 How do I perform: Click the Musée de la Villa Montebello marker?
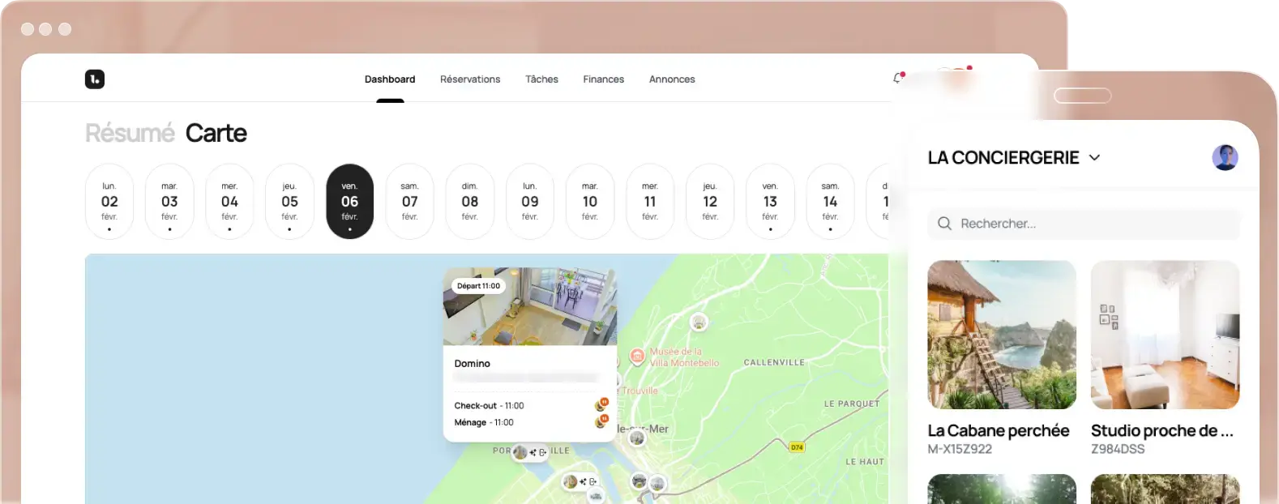pyautogui.click(x=637, y=355)
